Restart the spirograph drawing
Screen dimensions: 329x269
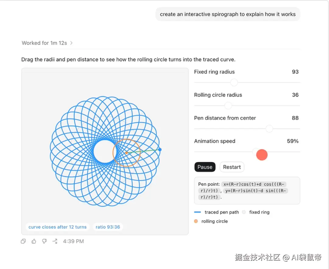coord(232,167)
